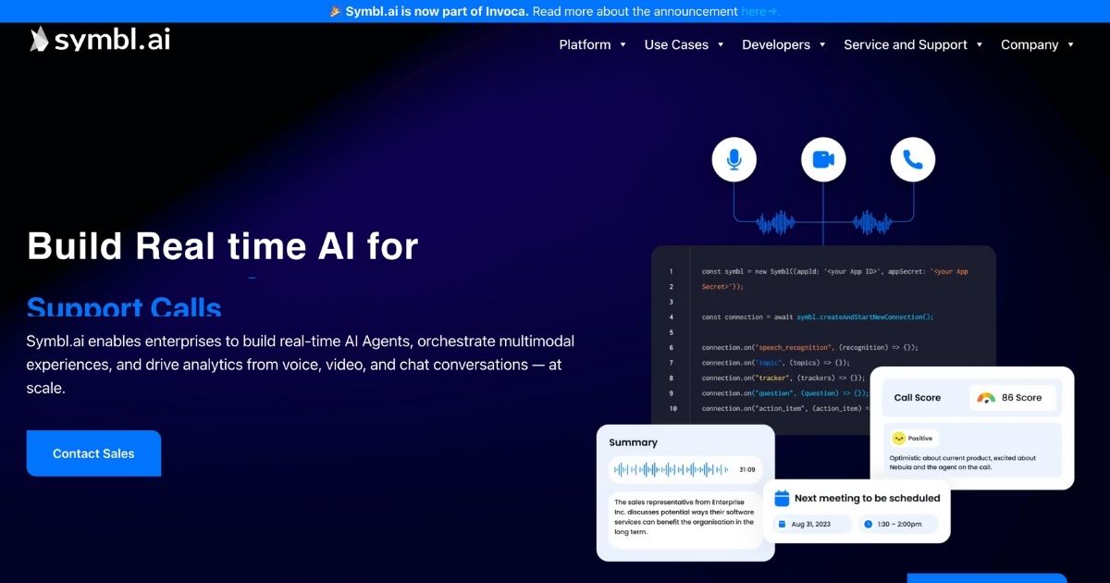The width and height of the screenshot is (1110, 583).
Task: Click the party popper emoji in announcement bar
Action: pyautogui.click(x=336, y=11)
